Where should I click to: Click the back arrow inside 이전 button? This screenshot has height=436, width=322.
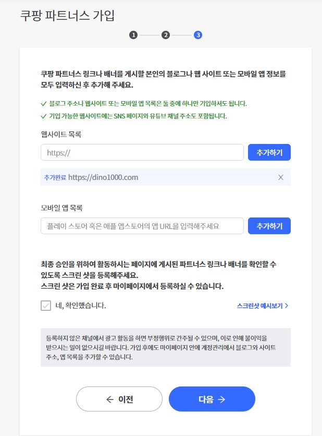(108, 399)
